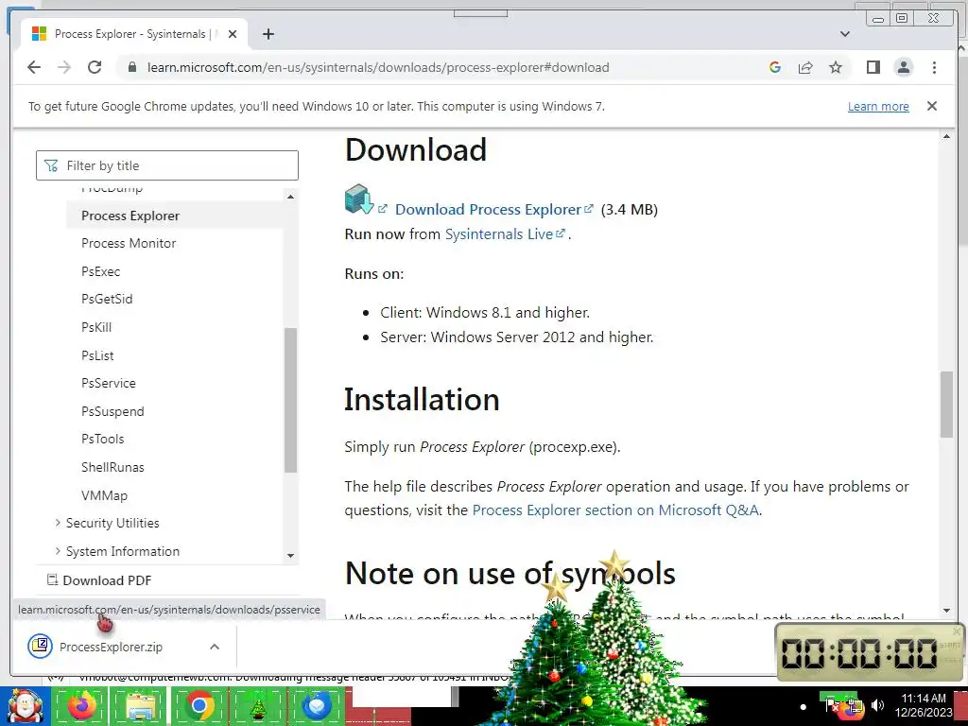Open the tab search chevron

coord(845,34)
